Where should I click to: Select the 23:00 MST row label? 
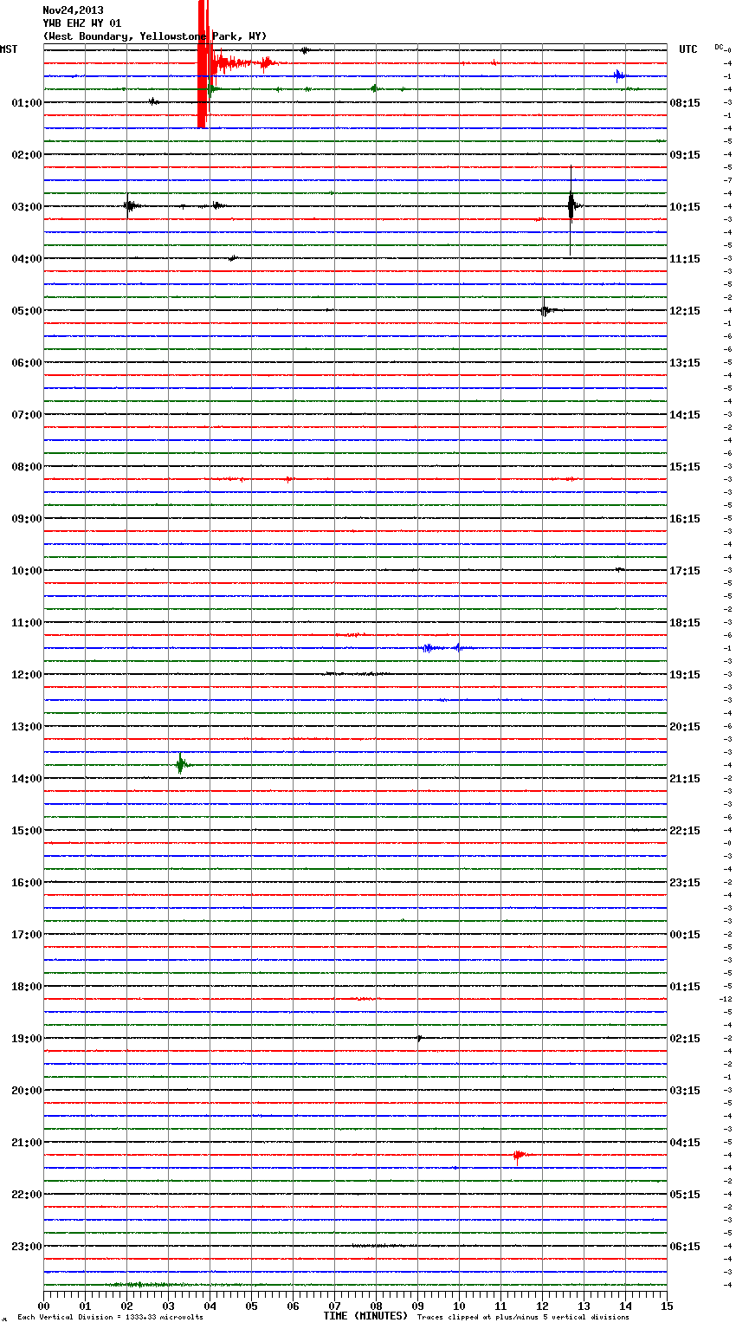tap(27, 1246)
